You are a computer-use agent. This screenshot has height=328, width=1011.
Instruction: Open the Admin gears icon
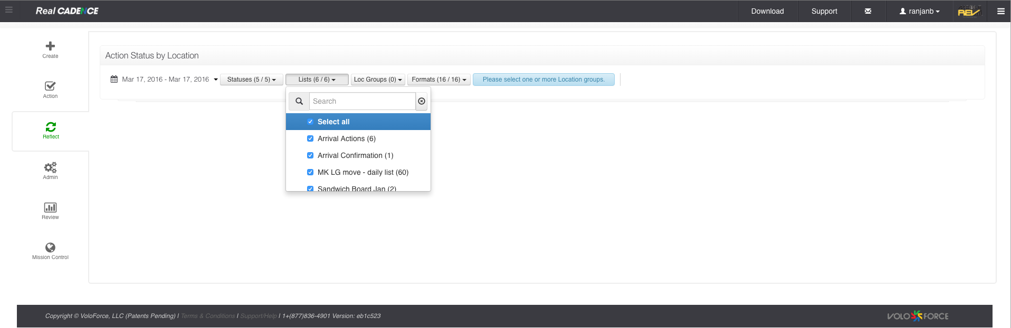[x=50, y=167]
